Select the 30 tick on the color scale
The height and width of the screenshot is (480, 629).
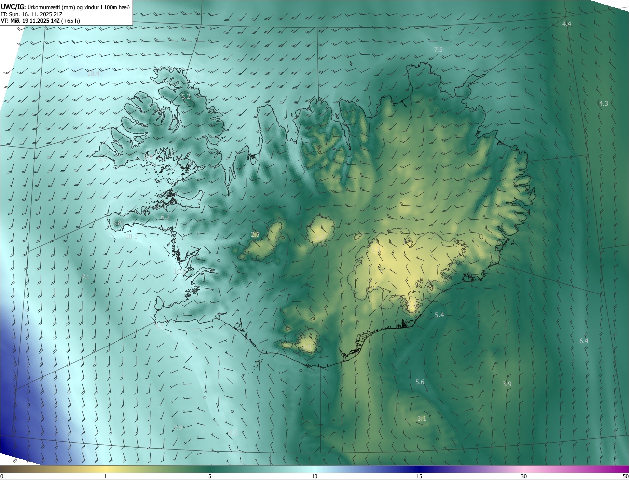click(x=524, y=477)
